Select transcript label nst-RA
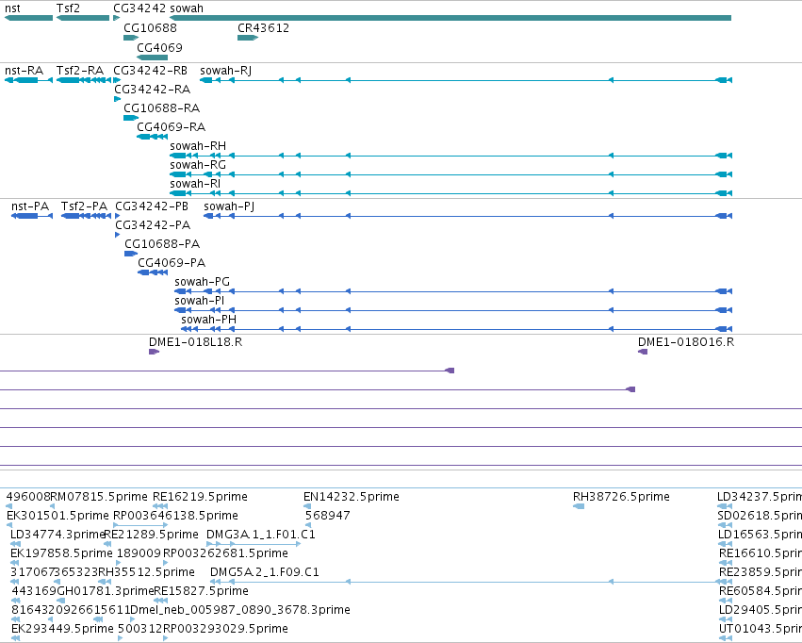802x643 pixels. tap(25, 70)
